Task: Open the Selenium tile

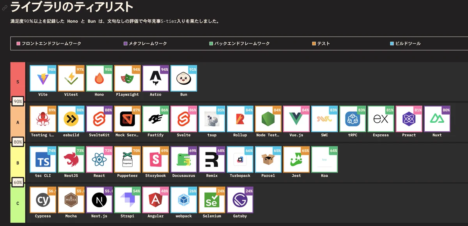Action: 212,200
